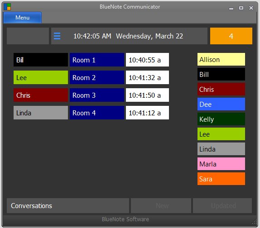The image size is (260, 228).
Task: Click the Room 1 cell
Action: pyautogui.click(x=97, y=60)
